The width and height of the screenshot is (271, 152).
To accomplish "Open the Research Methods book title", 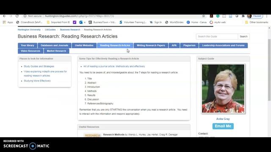I will [x=114, y=135].
